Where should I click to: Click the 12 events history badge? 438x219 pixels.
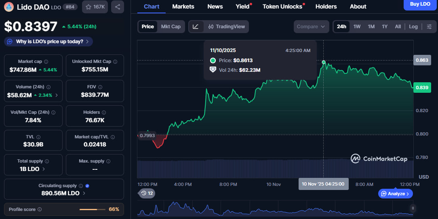tap(147, 193)
